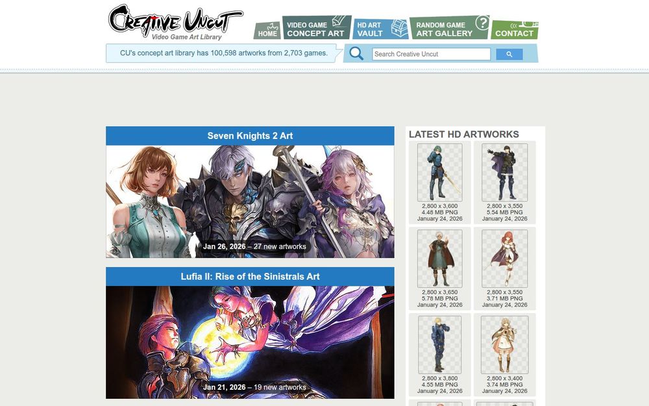Click the '4.48 MB PNG' file size text
This screenshot has height=406, width=649.
pos(439,212)
